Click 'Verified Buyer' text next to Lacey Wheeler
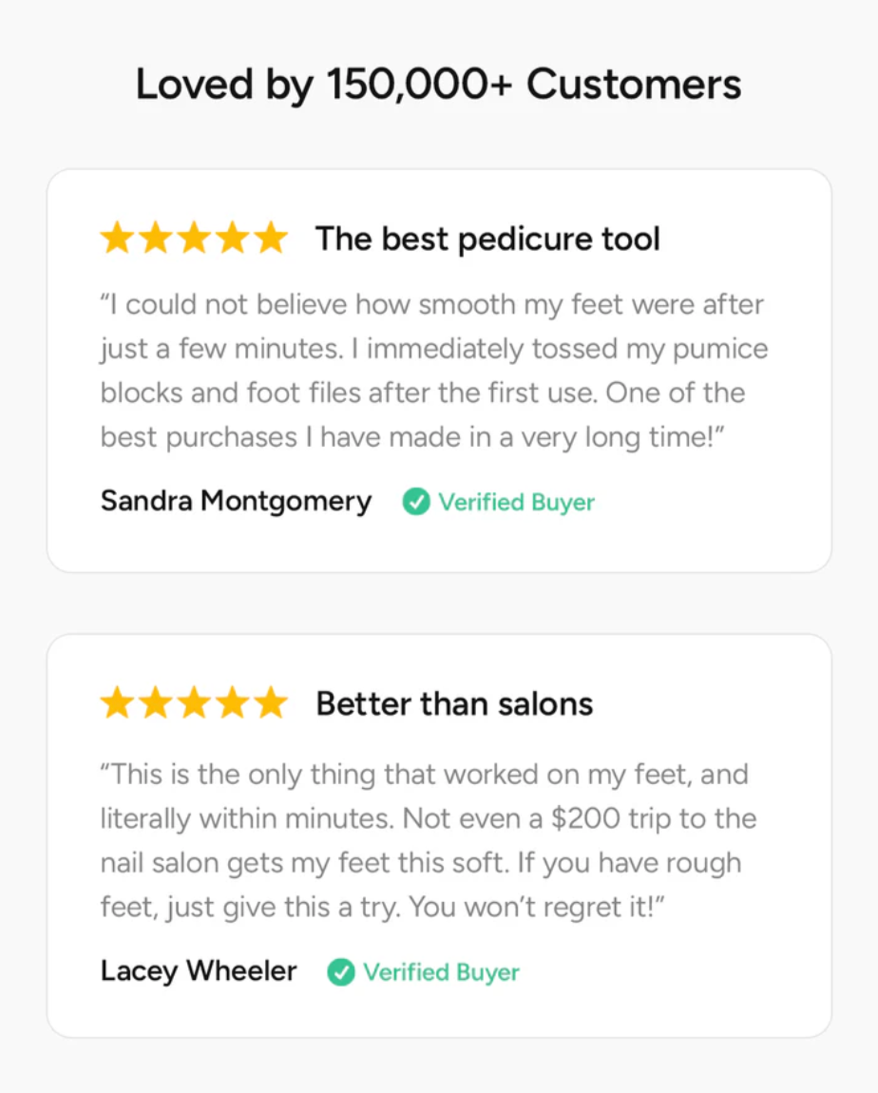 pyautogui.click(x=441, y=972)
